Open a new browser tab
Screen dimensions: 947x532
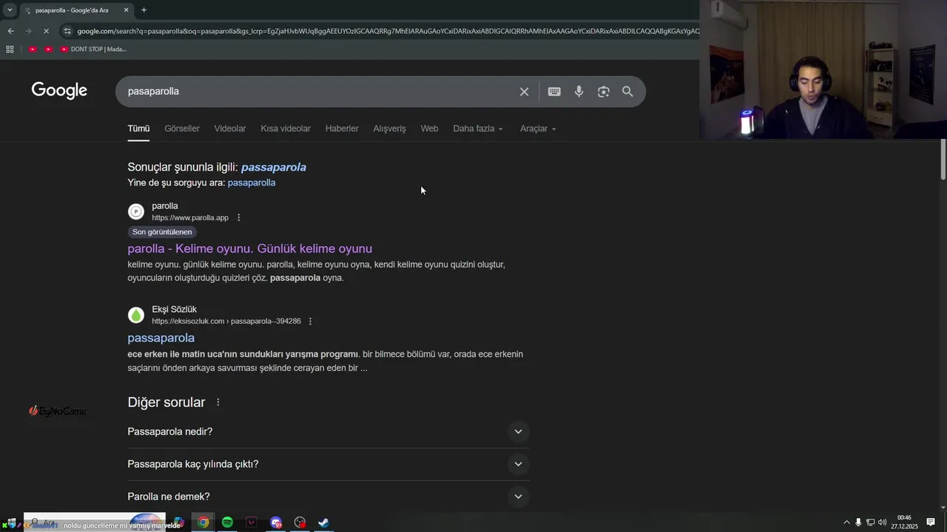[x=144, y=10]
